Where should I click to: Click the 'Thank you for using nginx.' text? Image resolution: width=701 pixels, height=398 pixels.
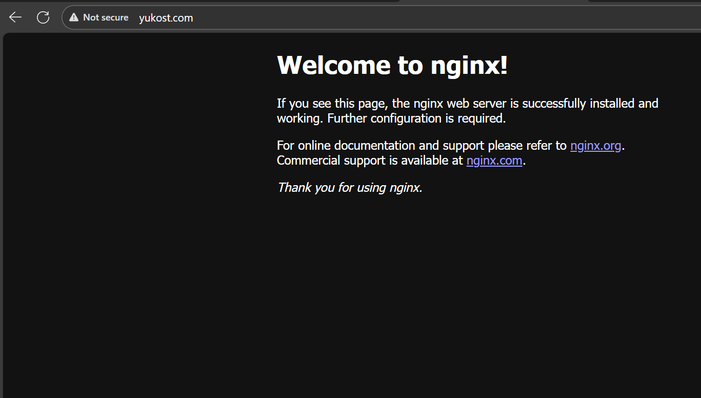350,188
